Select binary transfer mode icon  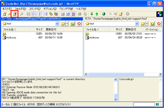[x=68, y=14]
